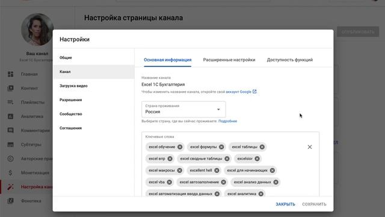Click the 'excelsior' keyword chip label

click(245, 159)
